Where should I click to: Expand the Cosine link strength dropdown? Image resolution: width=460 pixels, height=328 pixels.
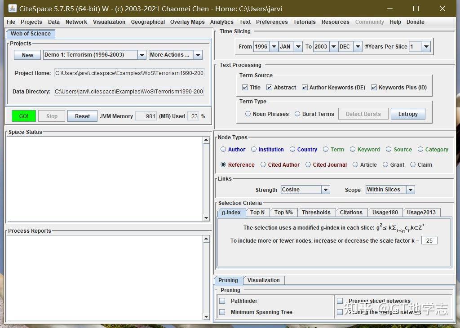point(326,190)
